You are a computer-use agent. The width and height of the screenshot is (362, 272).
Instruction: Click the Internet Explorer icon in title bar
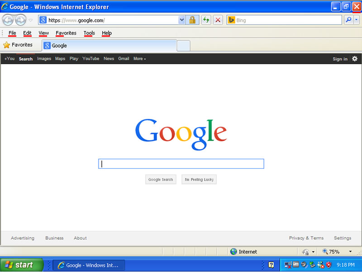[5, 6]
